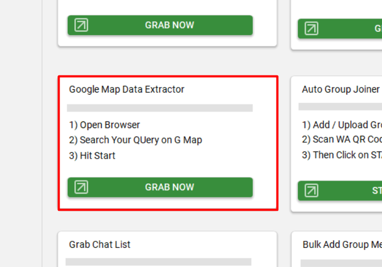The width and height of the screenshot is (382, 267).
Task: Click 'Search Your QUery on G Map' step
Action: coord(136,140)
